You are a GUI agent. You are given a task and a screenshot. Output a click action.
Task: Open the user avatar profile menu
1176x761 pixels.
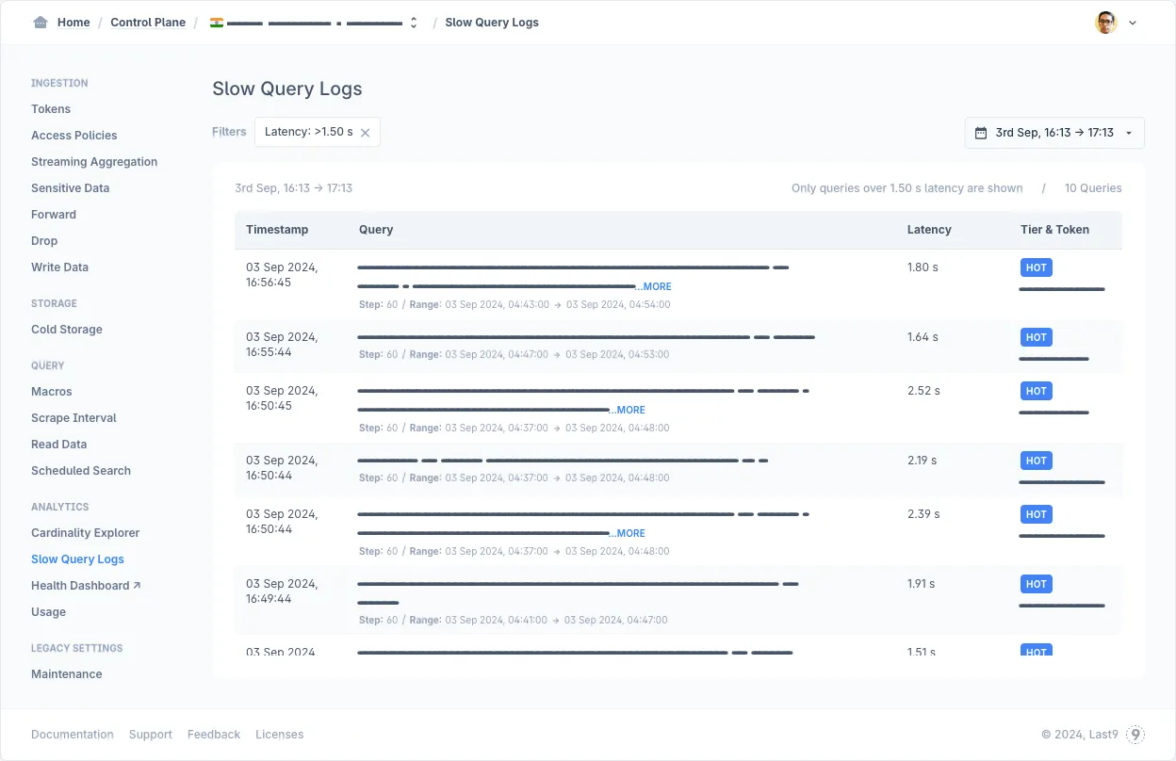pyautogui.click(x=1105, y=23)
